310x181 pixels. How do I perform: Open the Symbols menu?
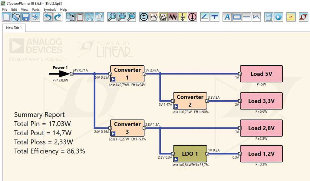tap(50, 9)
